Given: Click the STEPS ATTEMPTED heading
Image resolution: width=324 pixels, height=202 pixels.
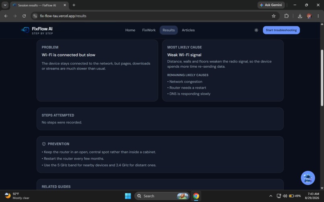Looking at the screenshot, I should (x=58, y=115).
